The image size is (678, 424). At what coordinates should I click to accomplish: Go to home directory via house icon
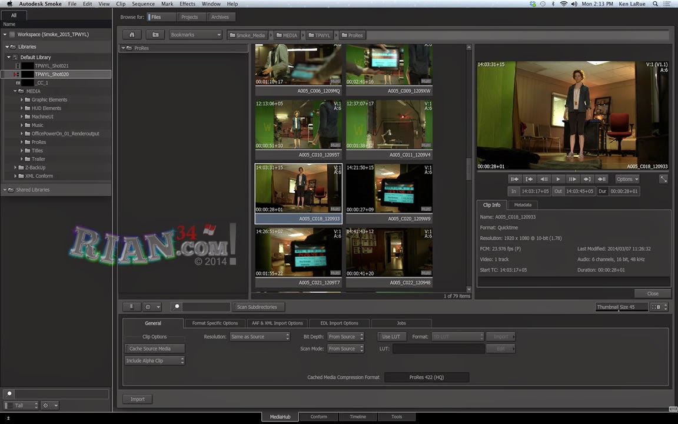pos(132,35)
